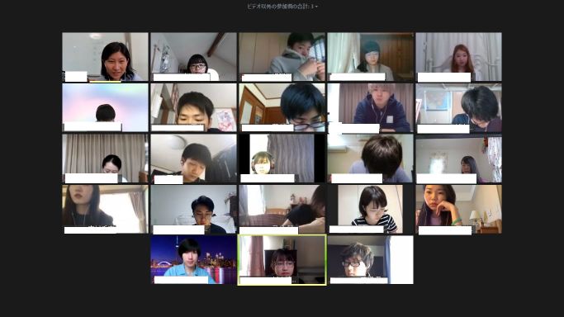Select the tile with round ceiling lamp above
This screenshot has height=317, width=564.
coord(193,158)
